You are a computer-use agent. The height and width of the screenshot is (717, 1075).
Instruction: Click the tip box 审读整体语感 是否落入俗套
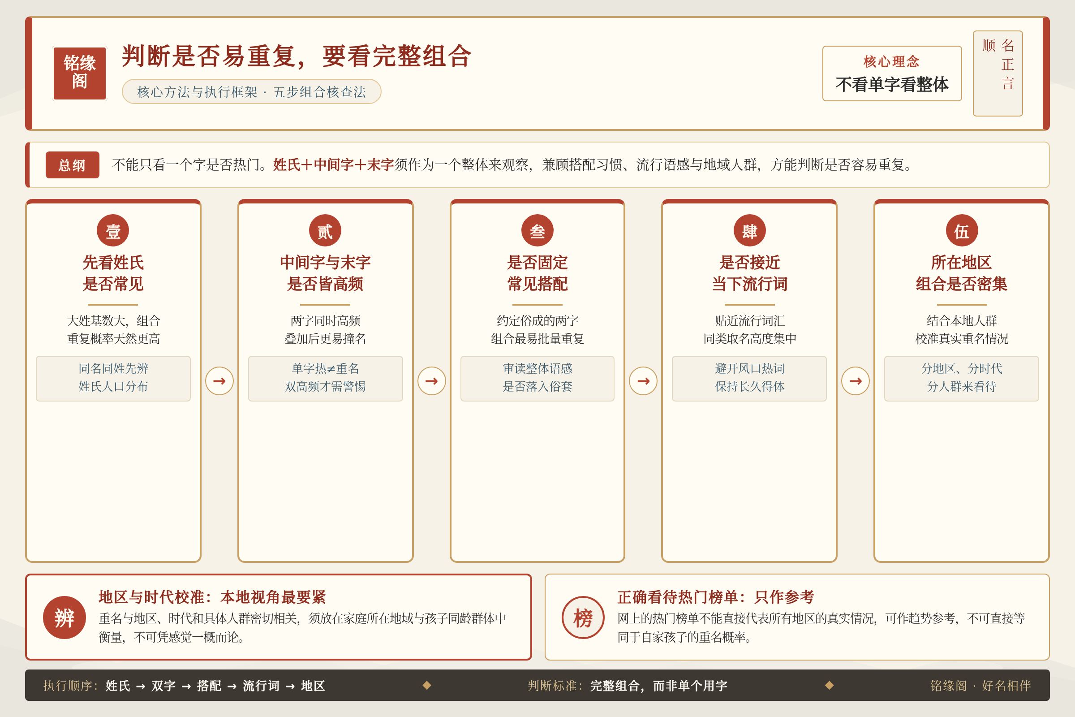537,379
